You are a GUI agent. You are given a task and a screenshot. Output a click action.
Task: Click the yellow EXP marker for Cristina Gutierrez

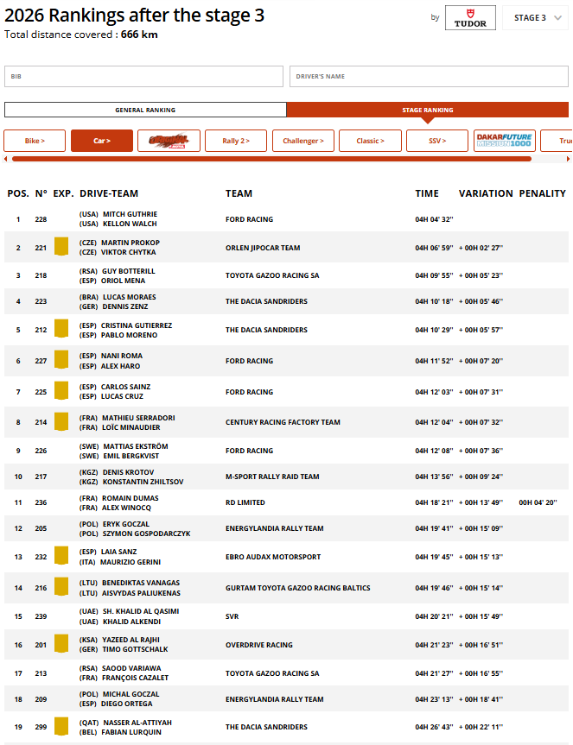pyautogui.click(x=61, y=329)
